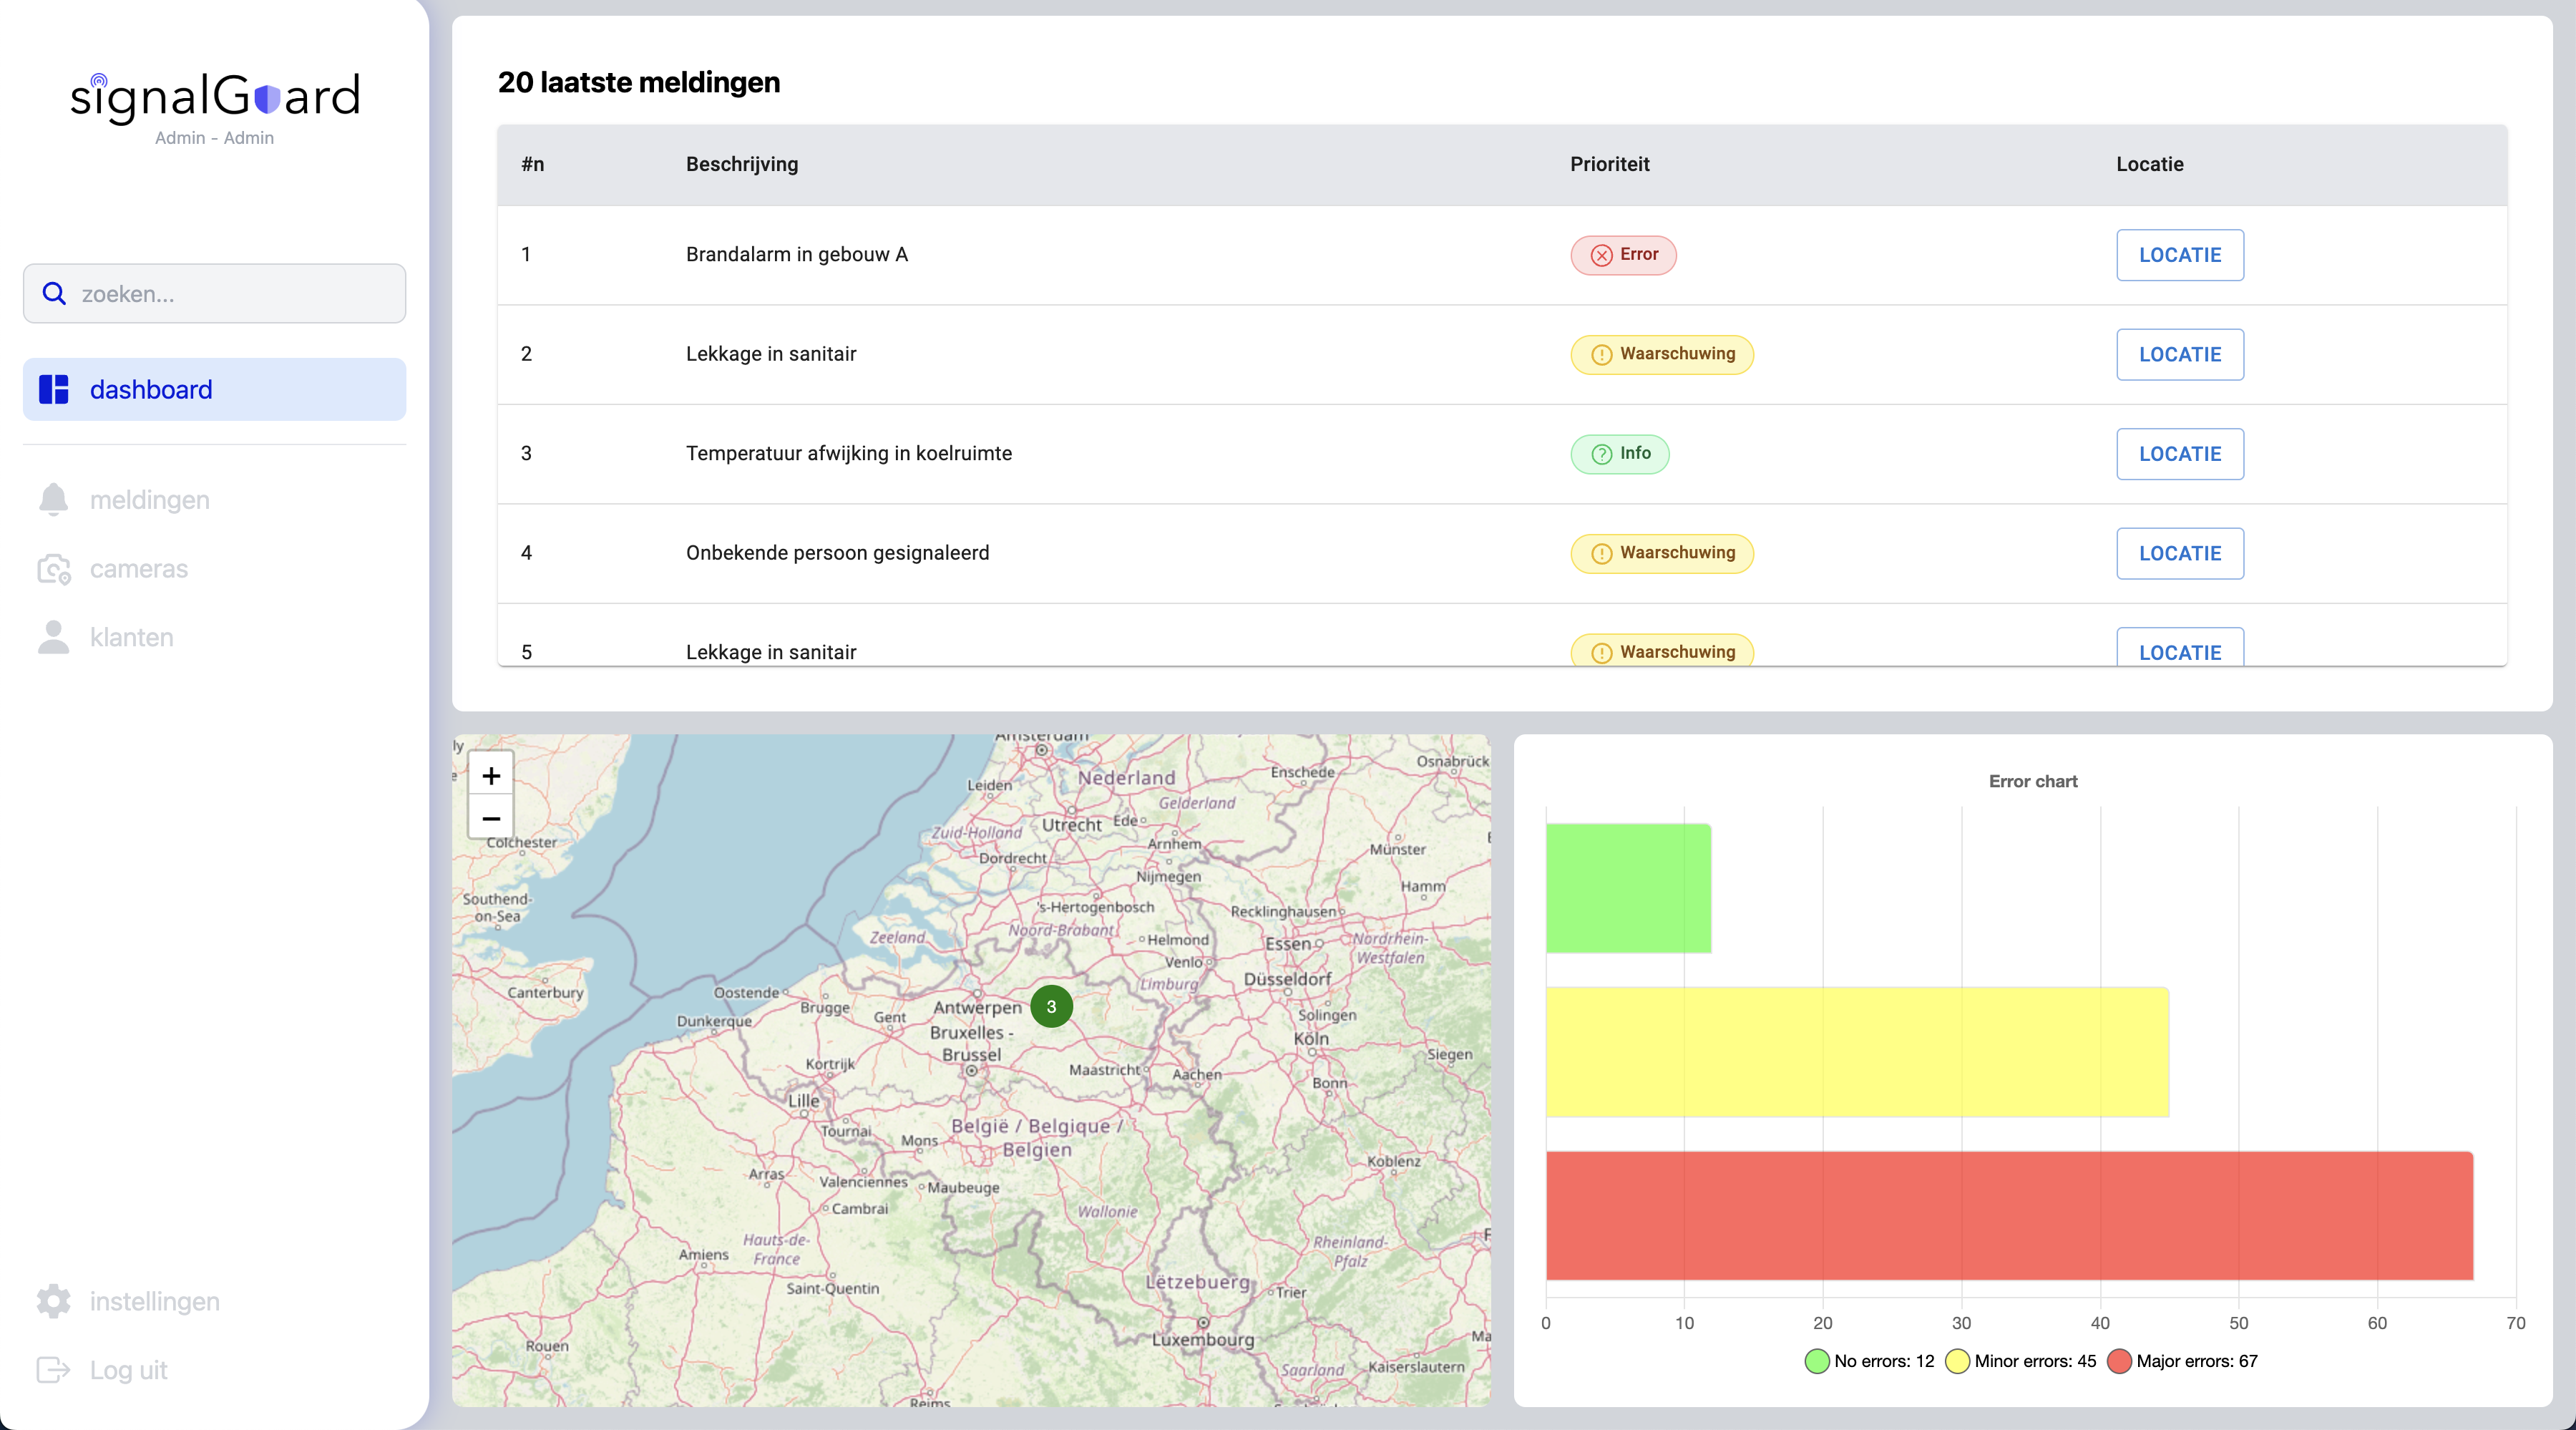Select Log uit to sign out
This screenshot has height=1430, width=2576.
pos(129,1370)
